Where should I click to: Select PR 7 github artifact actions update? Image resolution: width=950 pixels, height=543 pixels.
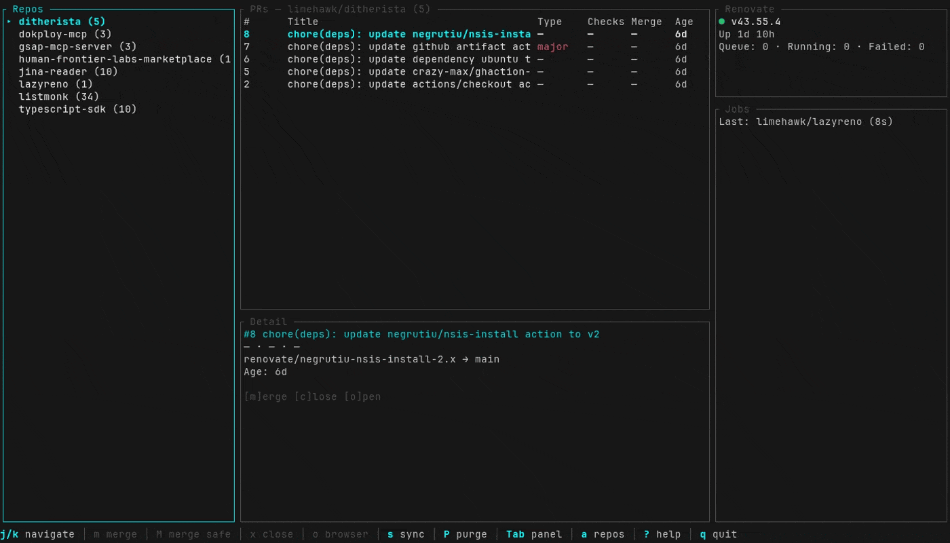click(408, 47)
